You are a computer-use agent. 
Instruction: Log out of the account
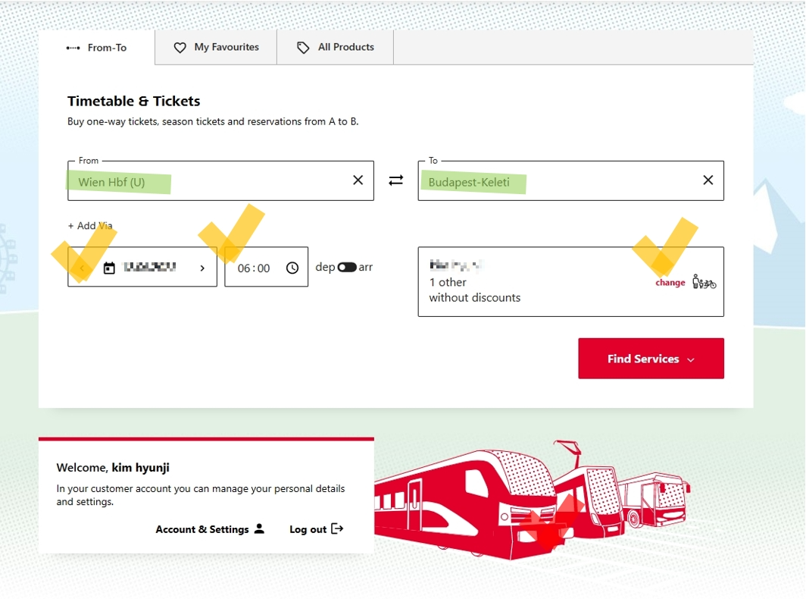click(x=316, y=529)
